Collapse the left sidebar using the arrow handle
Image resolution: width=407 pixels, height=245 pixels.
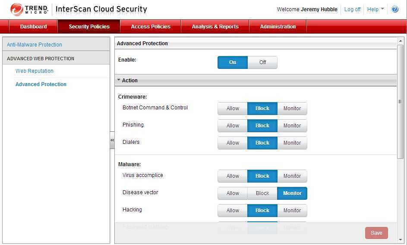click(112, 140)
